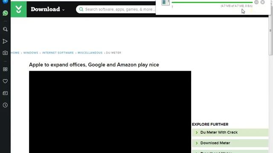Click the green Download.com logo
The height and width of the screenshot is (153, 273).
click(19, 9)
